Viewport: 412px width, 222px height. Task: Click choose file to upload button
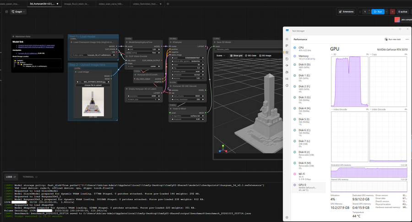[x=93, y=85]
